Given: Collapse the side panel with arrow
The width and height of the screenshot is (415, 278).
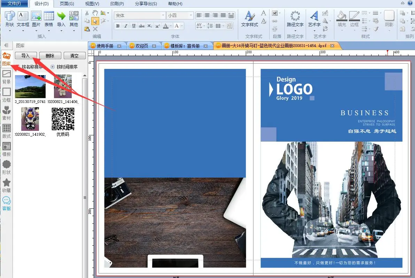Looking at the screenshot, I should (6, 45).
